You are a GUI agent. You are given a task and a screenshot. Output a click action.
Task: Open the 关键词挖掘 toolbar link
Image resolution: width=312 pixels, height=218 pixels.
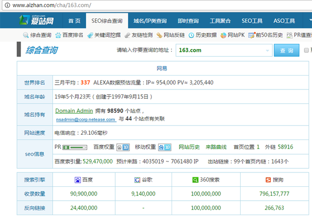click(107, 35)
